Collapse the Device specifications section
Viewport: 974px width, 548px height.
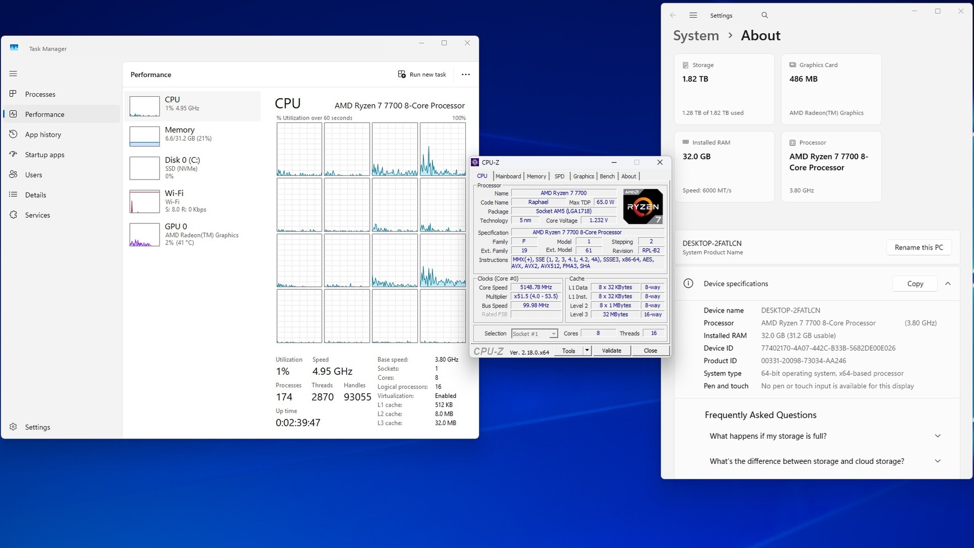click(x=948, y=284)
